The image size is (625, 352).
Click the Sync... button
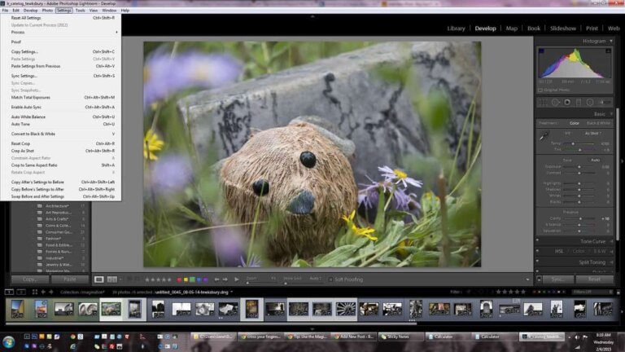(558, 279)
